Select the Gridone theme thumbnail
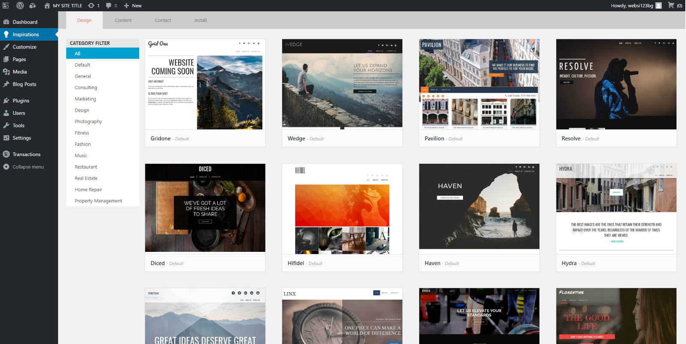Screen dimensions: 686x344 [x=205, y=84]
